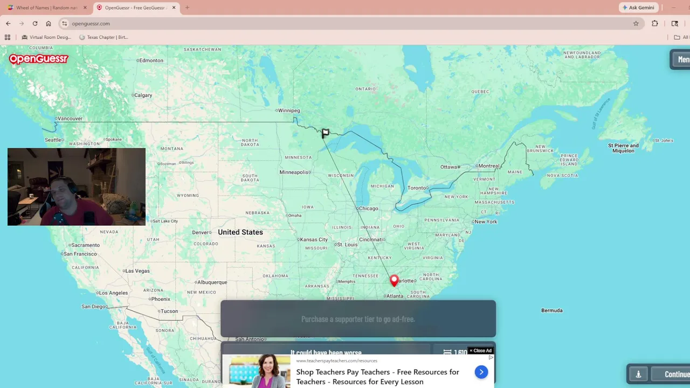
Task: Click the street view person icon button
Action: pyautogui.click(x=638, y=374)
